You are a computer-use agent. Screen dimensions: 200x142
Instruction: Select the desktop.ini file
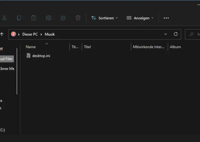41,56
